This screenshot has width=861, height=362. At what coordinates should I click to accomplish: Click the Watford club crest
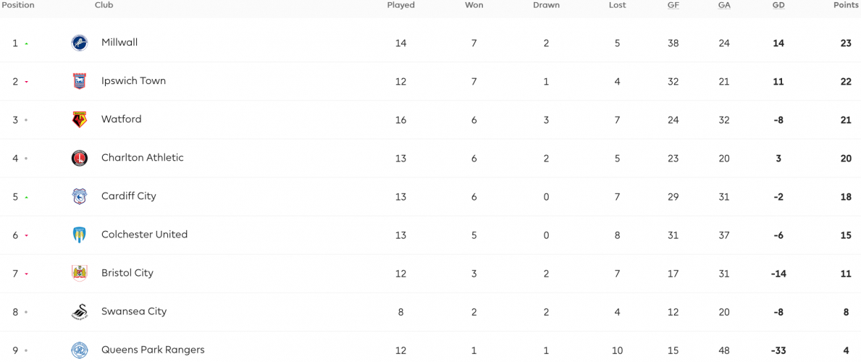click(79, 119)
